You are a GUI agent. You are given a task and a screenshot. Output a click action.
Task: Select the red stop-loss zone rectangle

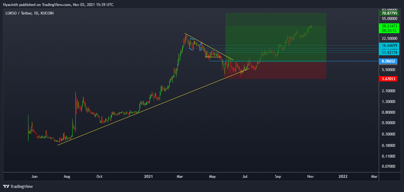(276, 70)
